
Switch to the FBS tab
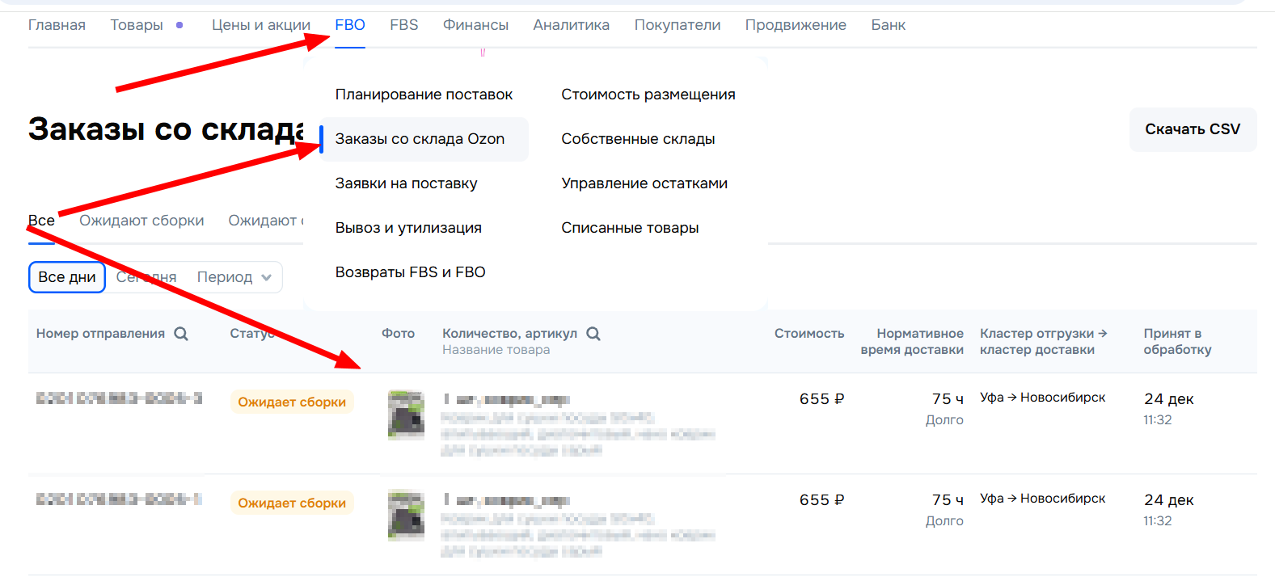(x=403, y=25)
